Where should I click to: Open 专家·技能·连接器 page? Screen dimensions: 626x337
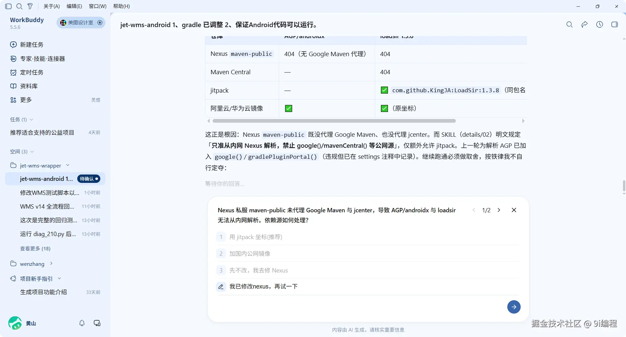pyautogui.click(x=42, y=59)
